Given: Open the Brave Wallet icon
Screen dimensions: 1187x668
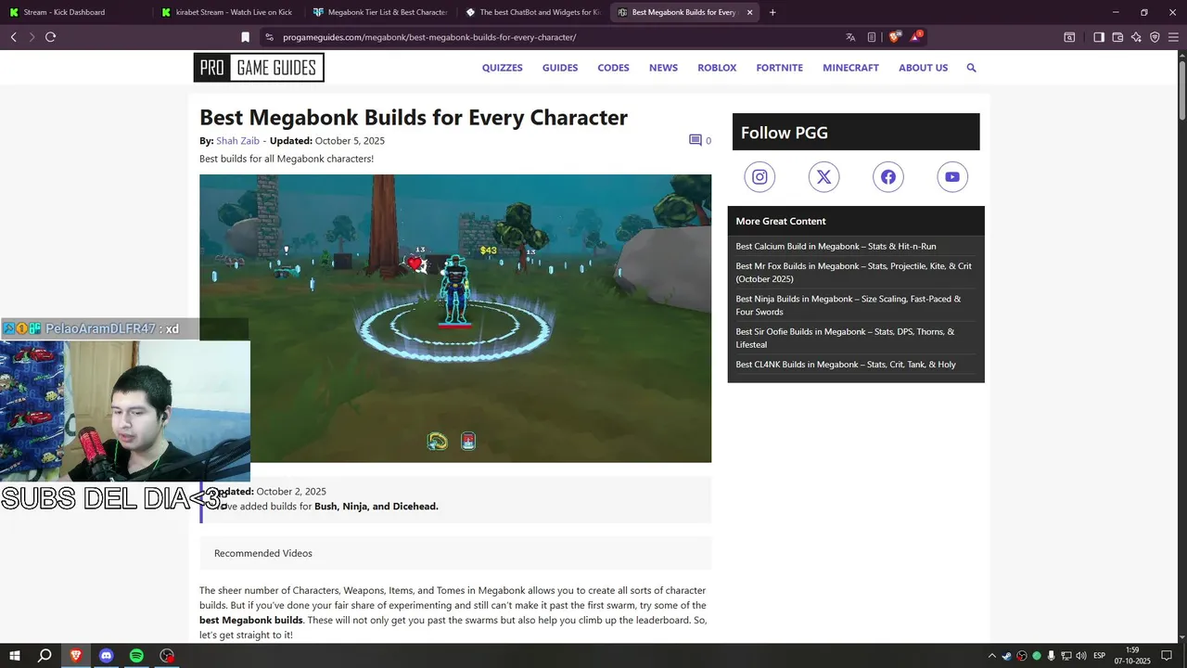Looking at the screenshot, I should pyautogui.click(x=1117, y=37).
